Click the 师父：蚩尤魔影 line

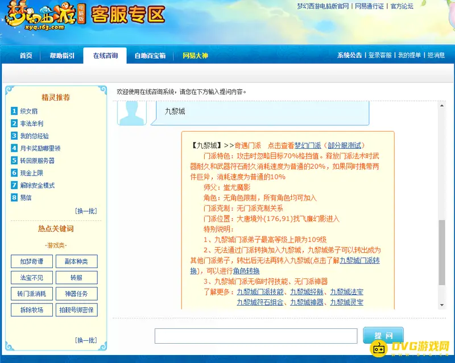pyautogui.click(x=226, y=187)
